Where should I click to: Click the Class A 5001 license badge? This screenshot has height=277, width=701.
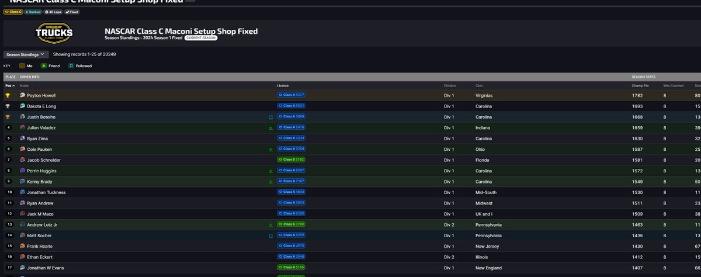291,106
